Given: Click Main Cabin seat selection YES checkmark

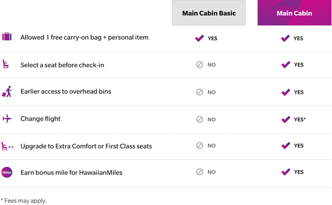Looking at the screenshot, I should point(286,65).
